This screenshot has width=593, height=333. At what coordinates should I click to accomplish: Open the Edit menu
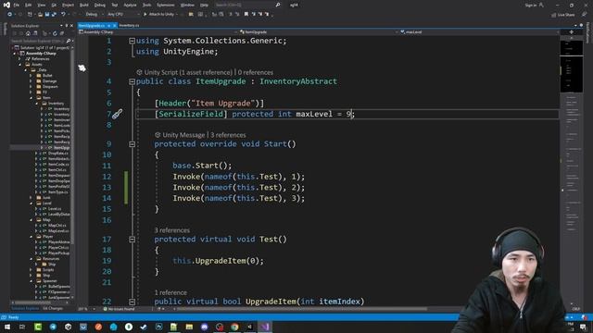point(29,5)
